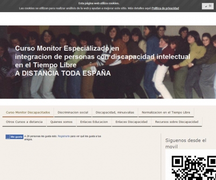Click the Curso Monitor Especializado headline text
The image size is (216, 180).
102,61
